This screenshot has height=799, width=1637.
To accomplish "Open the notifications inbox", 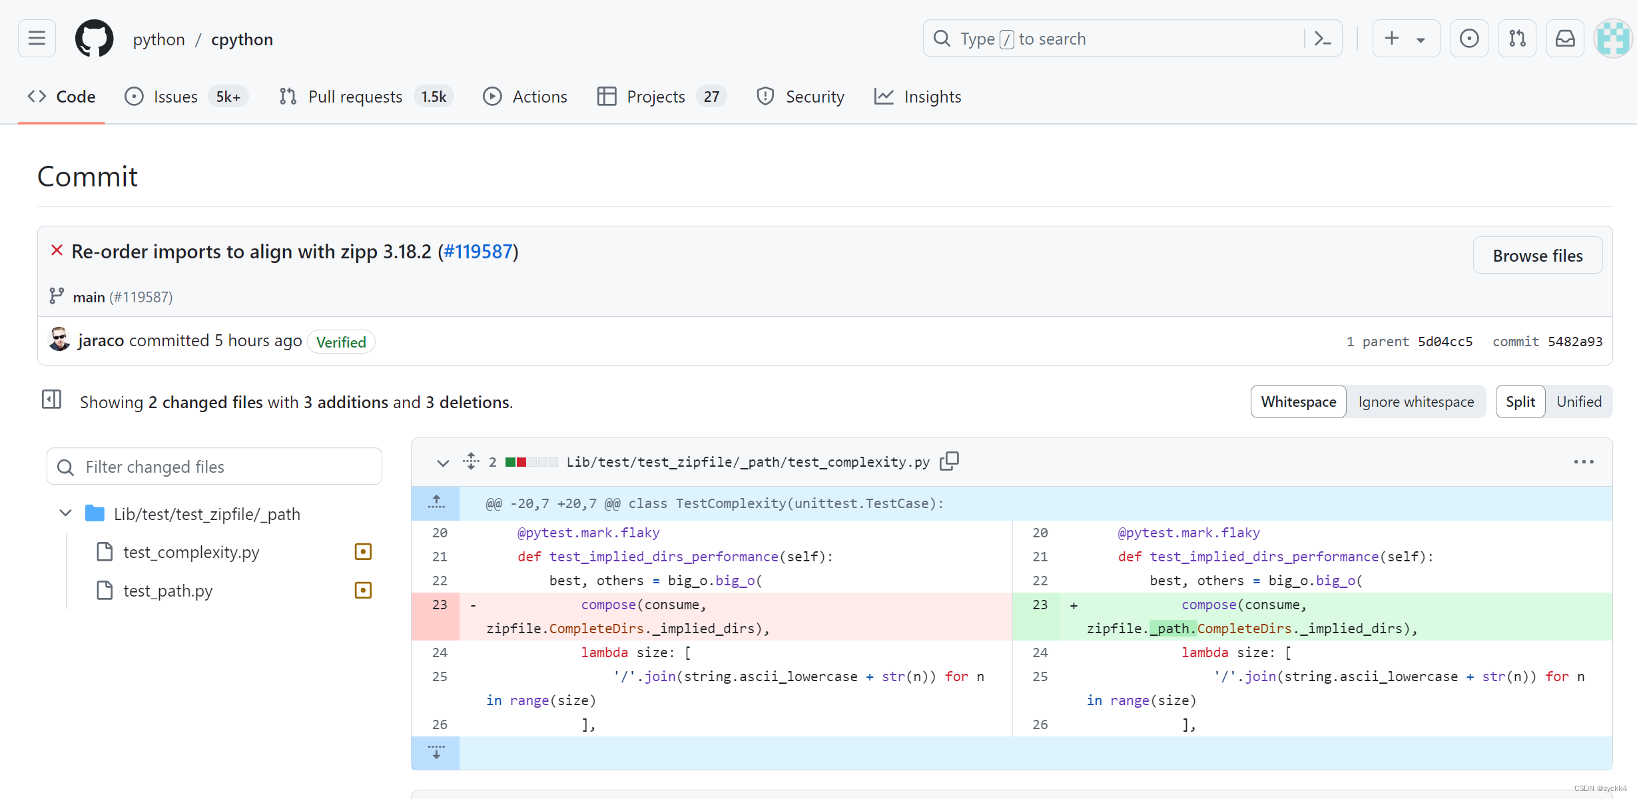I will pos(1564,38).
